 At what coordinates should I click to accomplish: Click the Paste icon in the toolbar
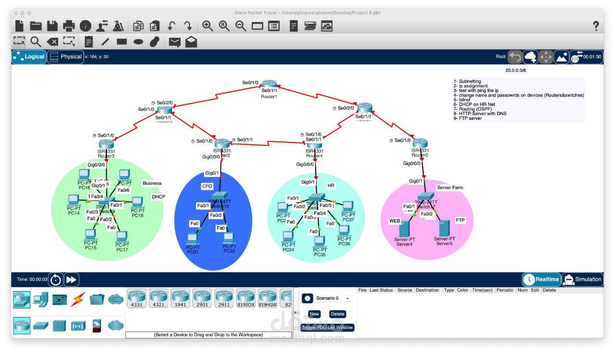[x=155, y=26]
